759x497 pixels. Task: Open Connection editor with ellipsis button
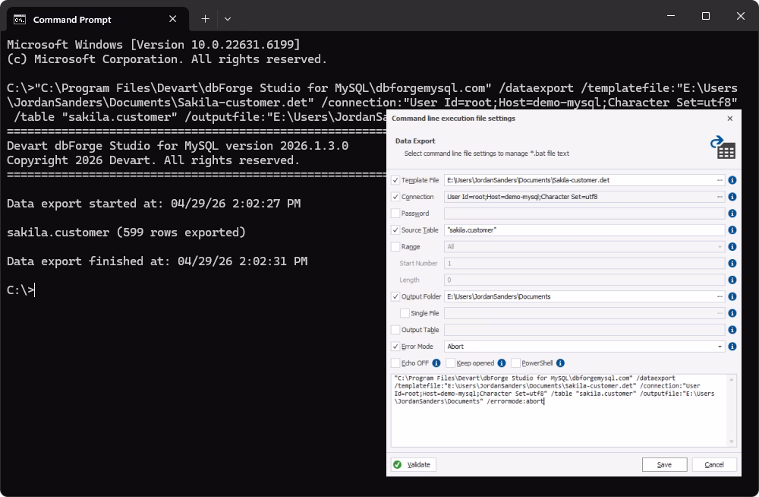click(720, 197)
